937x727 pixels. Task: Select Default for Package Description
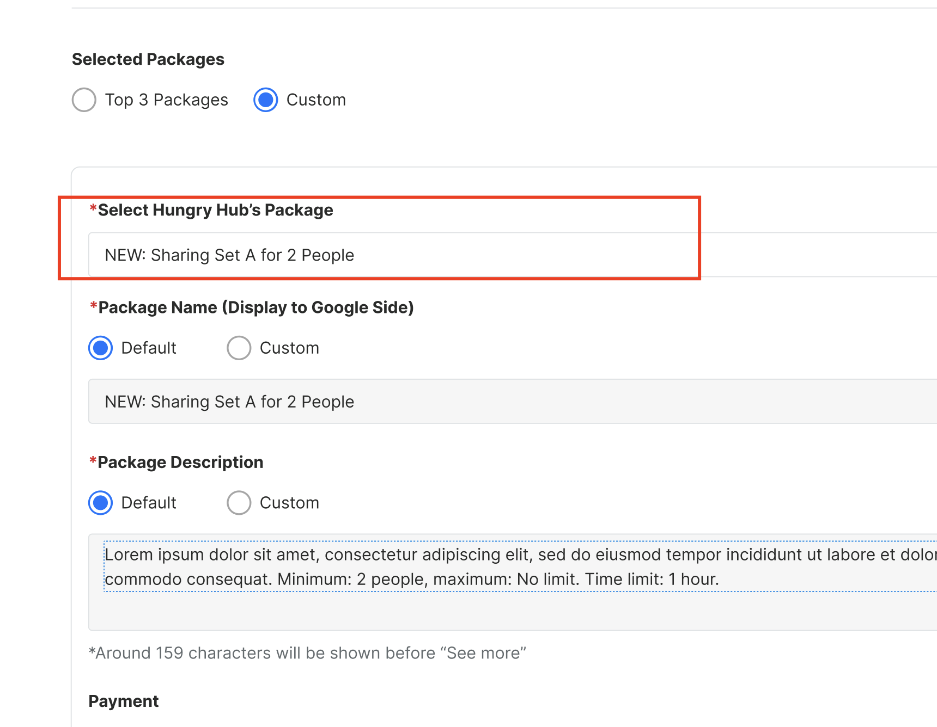(101, 503)
